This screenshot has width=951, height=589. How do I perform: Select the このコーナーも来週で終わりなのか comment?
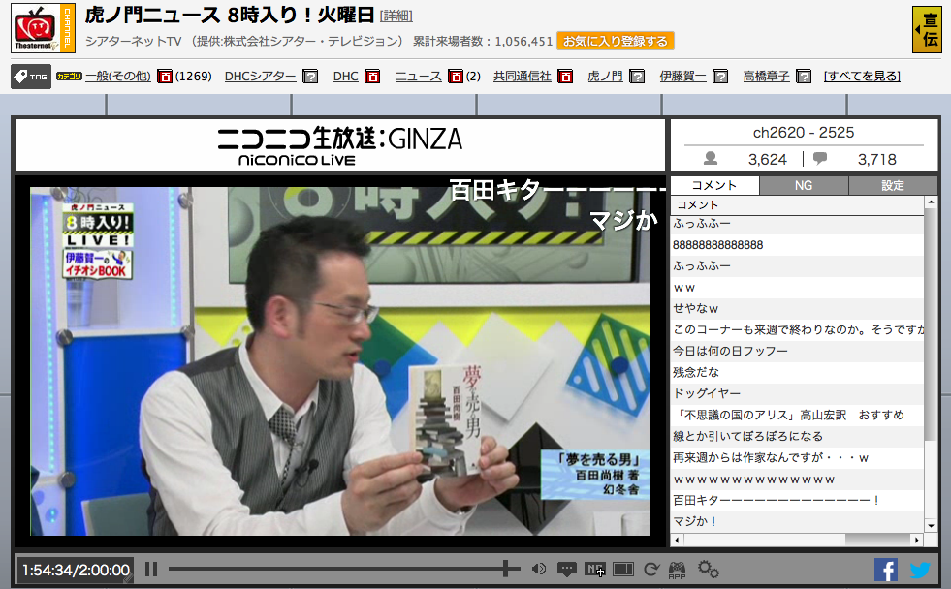tap(797, 329)
